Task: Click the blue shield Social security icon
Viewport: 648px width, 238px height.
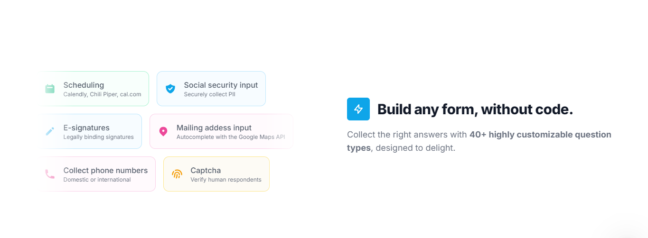Action: [170, 89]
